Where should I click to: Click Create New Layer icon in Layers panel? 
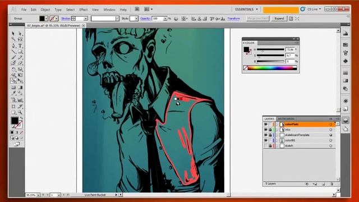pos(323,183)
